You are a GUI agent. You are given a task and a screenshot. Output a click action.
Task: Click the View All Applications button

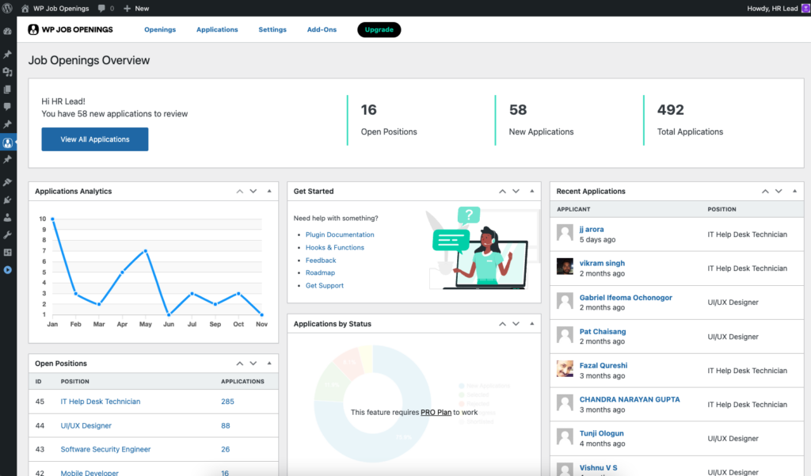tap(94, 139)
